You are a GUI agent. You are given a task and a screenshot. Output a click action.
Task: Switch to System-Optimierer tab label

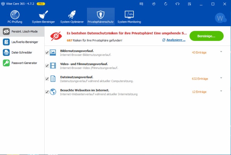coord(72,22)
